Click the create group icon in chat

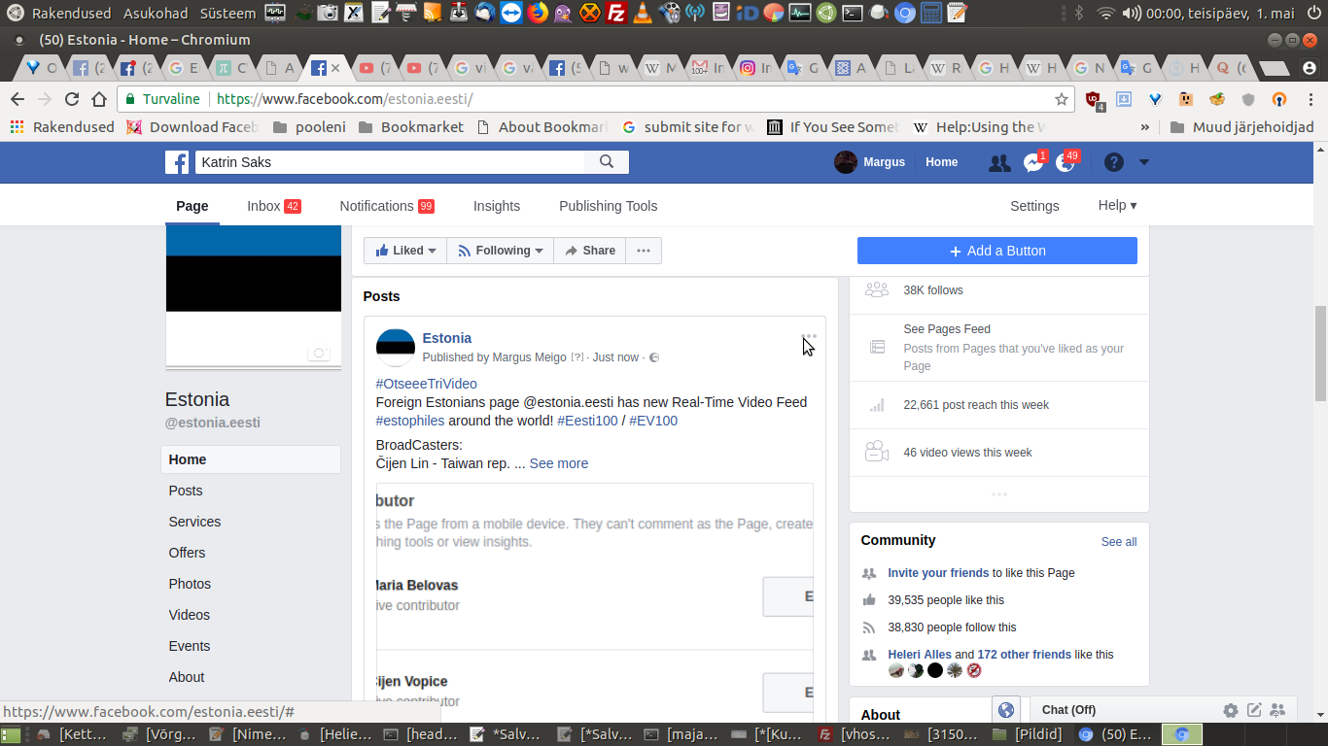tap(1277, 710)
